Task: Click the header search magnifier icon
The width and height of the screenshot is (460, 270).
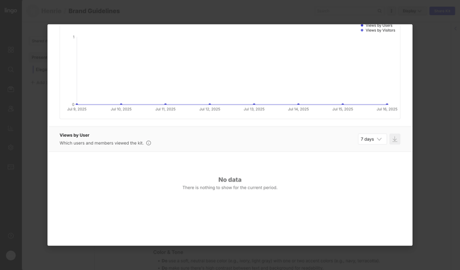Action: click(x=379, y=11)
